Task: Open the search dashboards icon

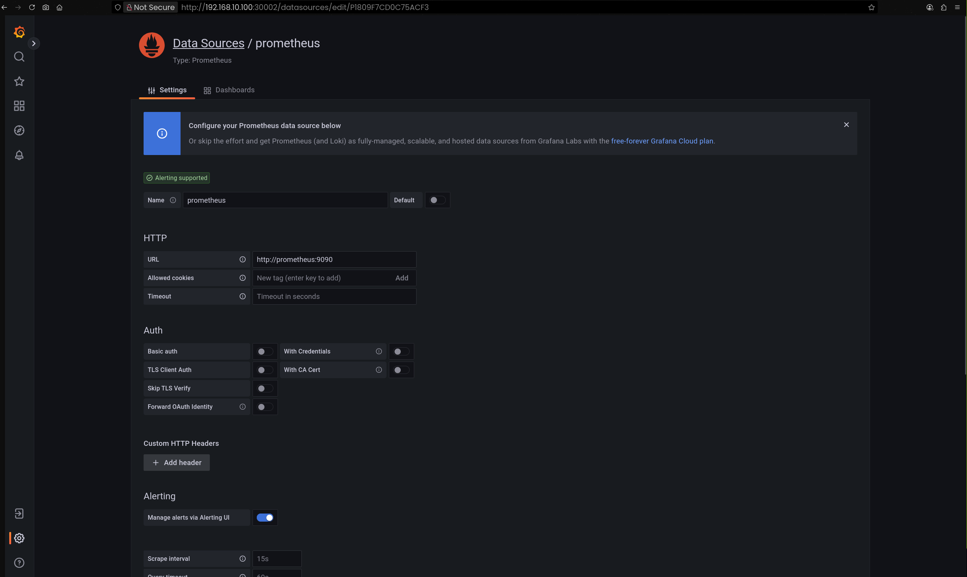Action: point(19,57)
